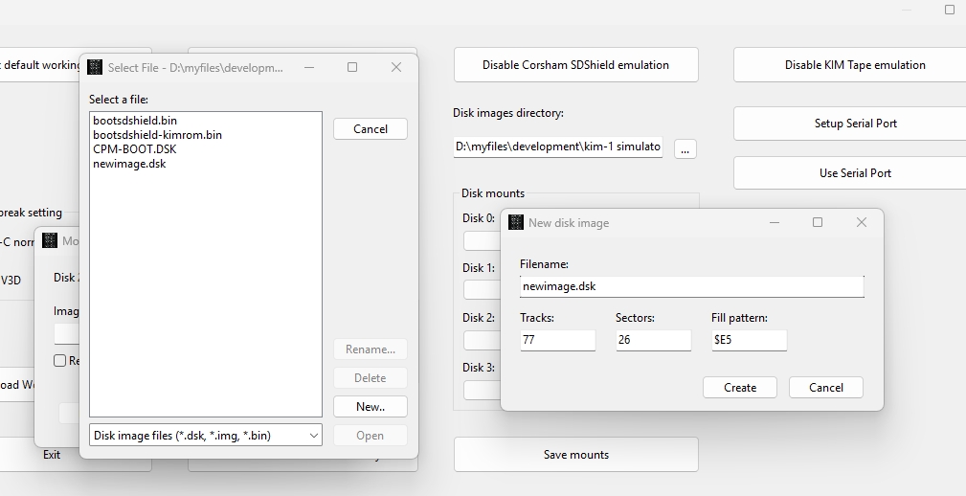Close the Select File dialog
This screenshot has height=496, width=966.
[396, 67]
